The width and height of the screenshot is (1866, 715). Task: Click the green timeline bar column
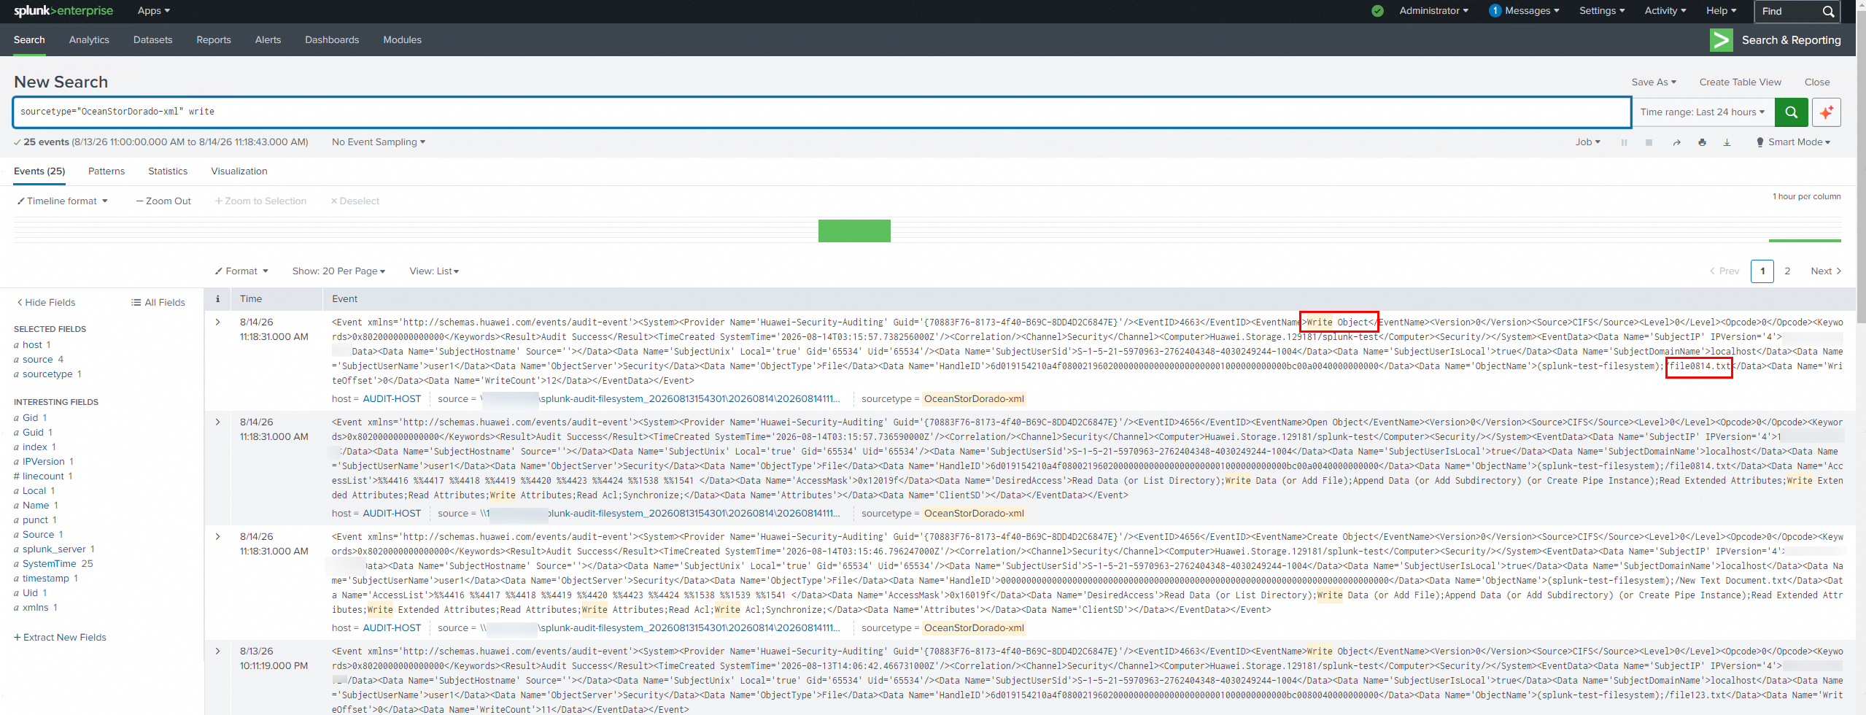point(854,231)
